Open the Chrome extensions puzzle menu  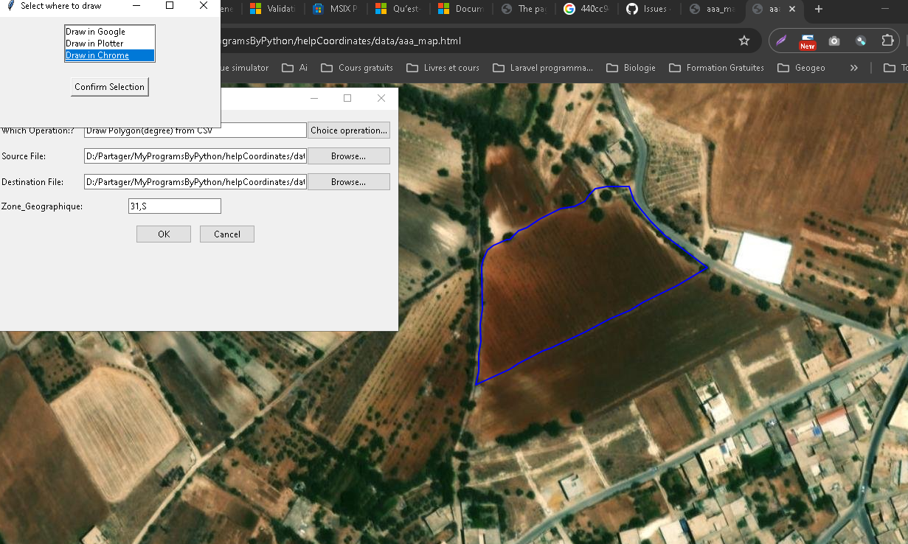(x=887, y=41)
